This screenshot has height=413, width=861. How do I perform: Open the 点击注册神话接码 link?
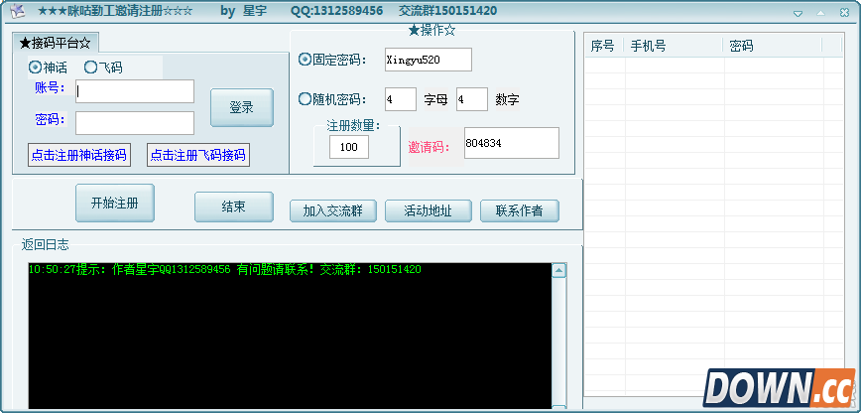(79, 155)
